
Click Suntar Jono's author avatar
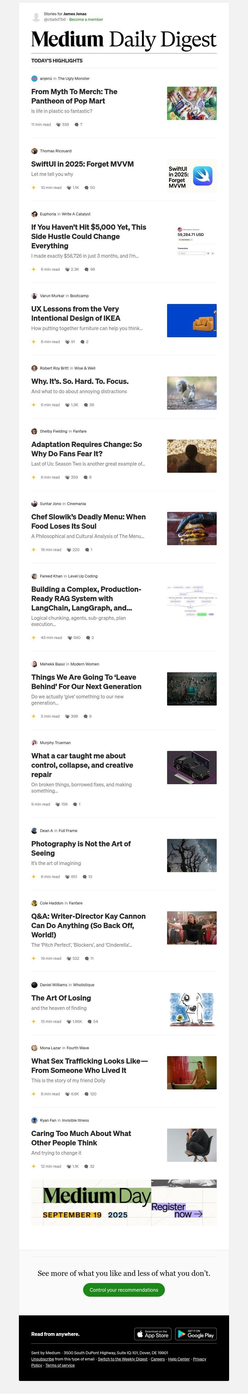34,504
